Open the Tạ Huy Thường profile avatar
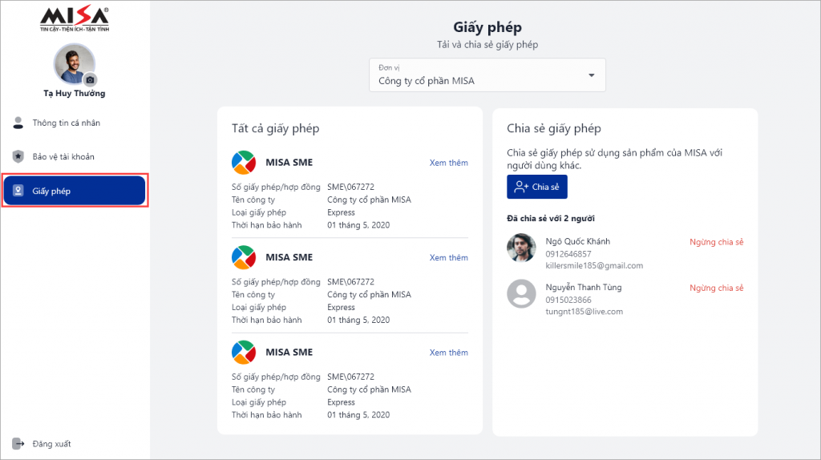The image size is (821, 460). (x=74, y=64)
